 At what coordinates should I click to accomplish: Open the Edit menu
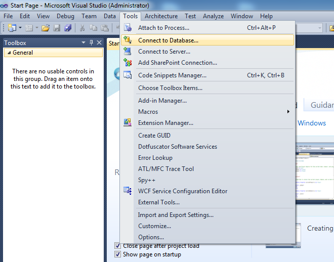(x=25, y=16)
